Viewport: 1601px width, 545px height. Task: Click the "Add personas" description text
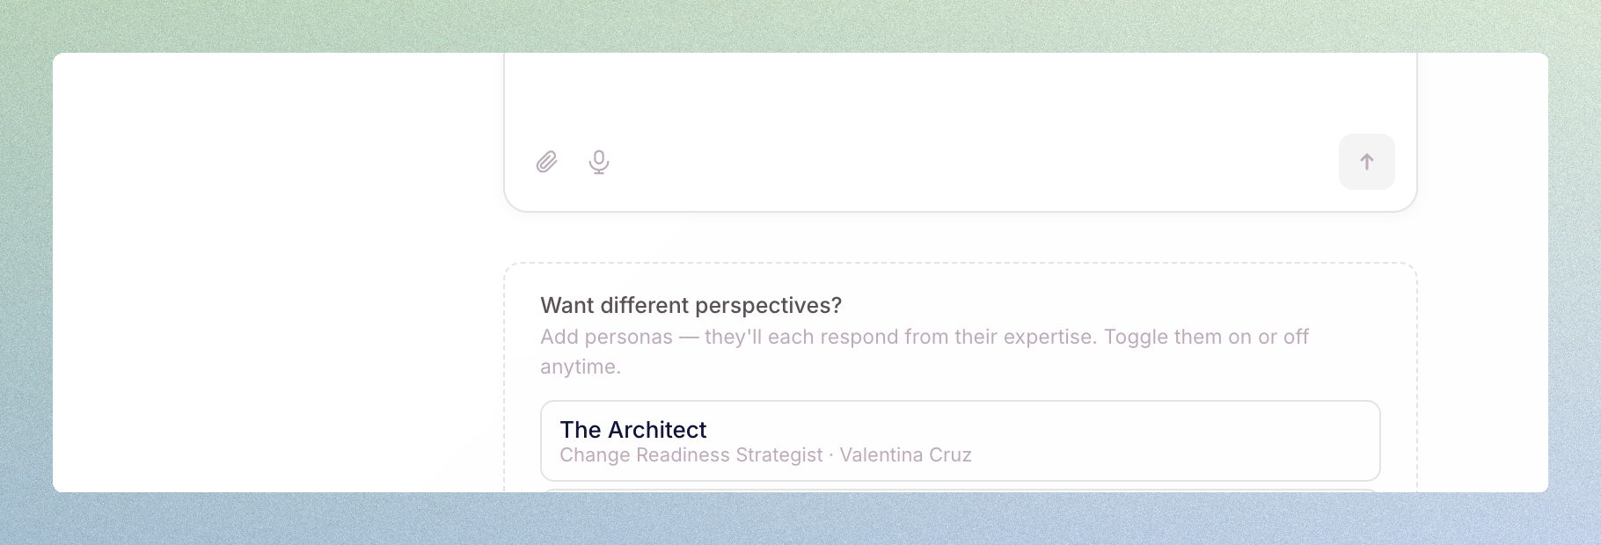606,338
